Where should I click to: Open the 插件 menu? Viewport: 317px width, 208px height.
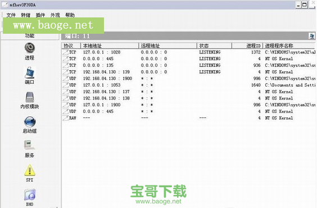click(x=40, y=15)
